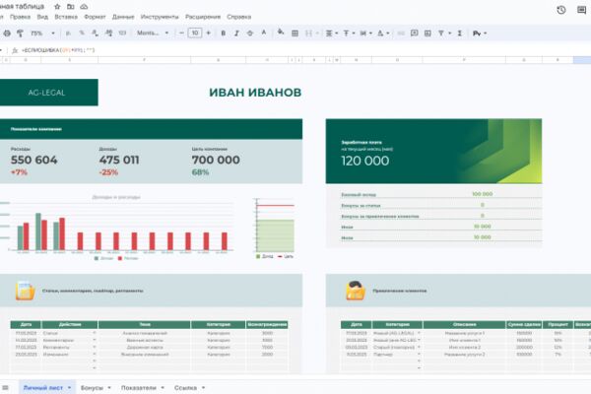Open the Данные menu
The height and width of the screenshot is (394, 591).
[123, 17]
